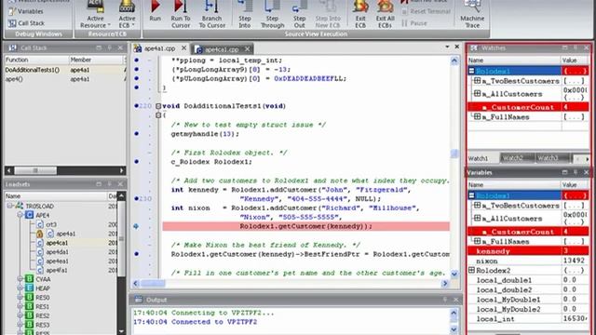
Task: Select the Watch1 tab
Action: pyautogui.click(x=478, y=158)
